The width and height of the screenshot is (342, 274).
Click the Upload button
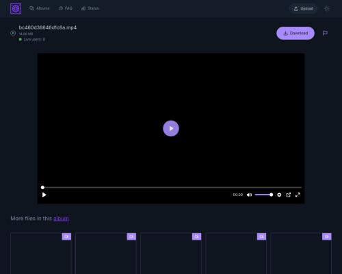tap(304, 9)
